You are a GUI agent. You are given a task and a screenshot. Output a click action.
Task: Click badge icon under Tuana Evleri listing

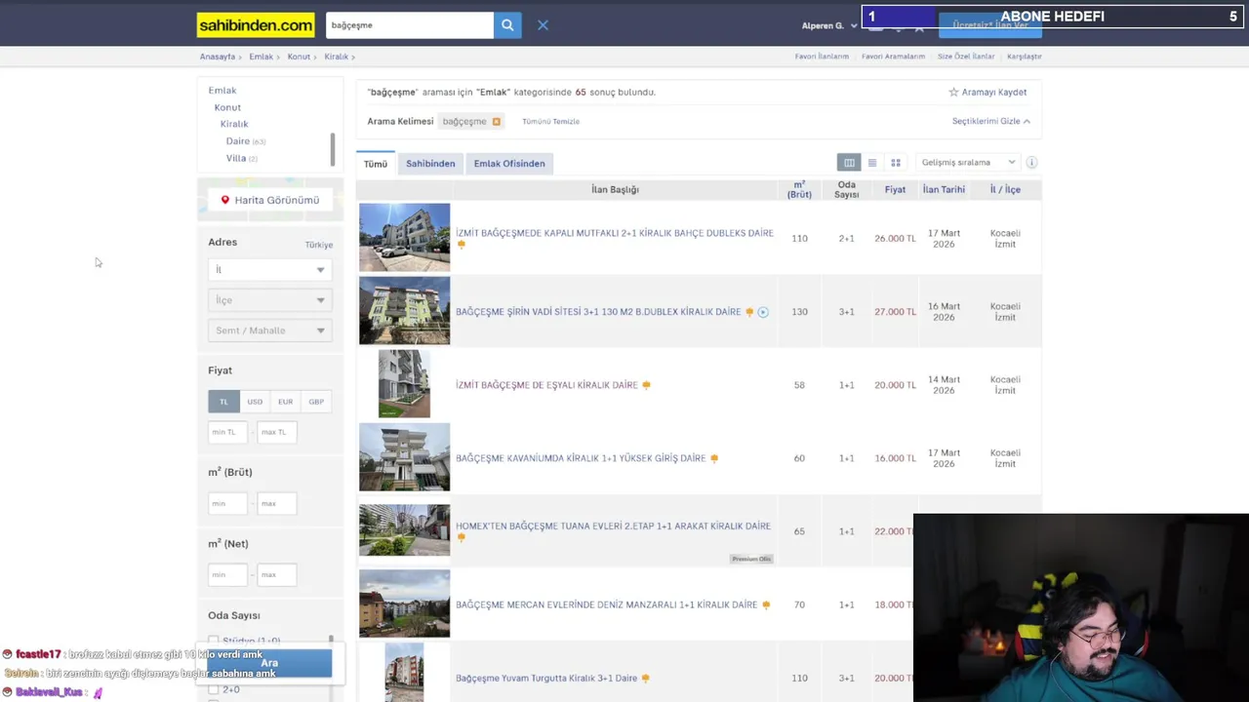(462, 537)
